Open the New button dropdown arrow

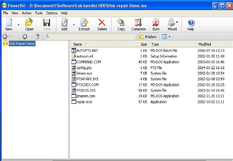click(x=19, y=25)
